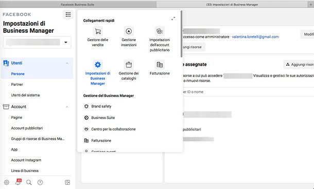
Task: Click the Centro per la collaborazione icon
Action: [86, 129]
